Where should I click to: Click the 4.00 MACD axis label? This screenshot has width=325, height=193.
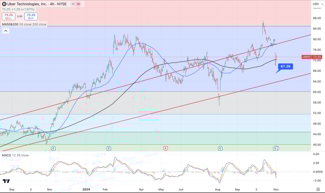(x=316, y=154)
